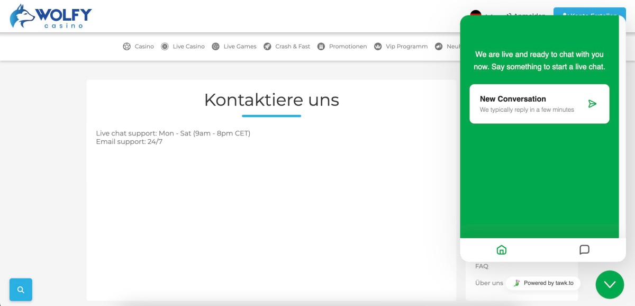The height and width of the screenshot is (306, 635).
Task: Click the Wolfy Casino wolf logo
Action: [x=22, y=16]
